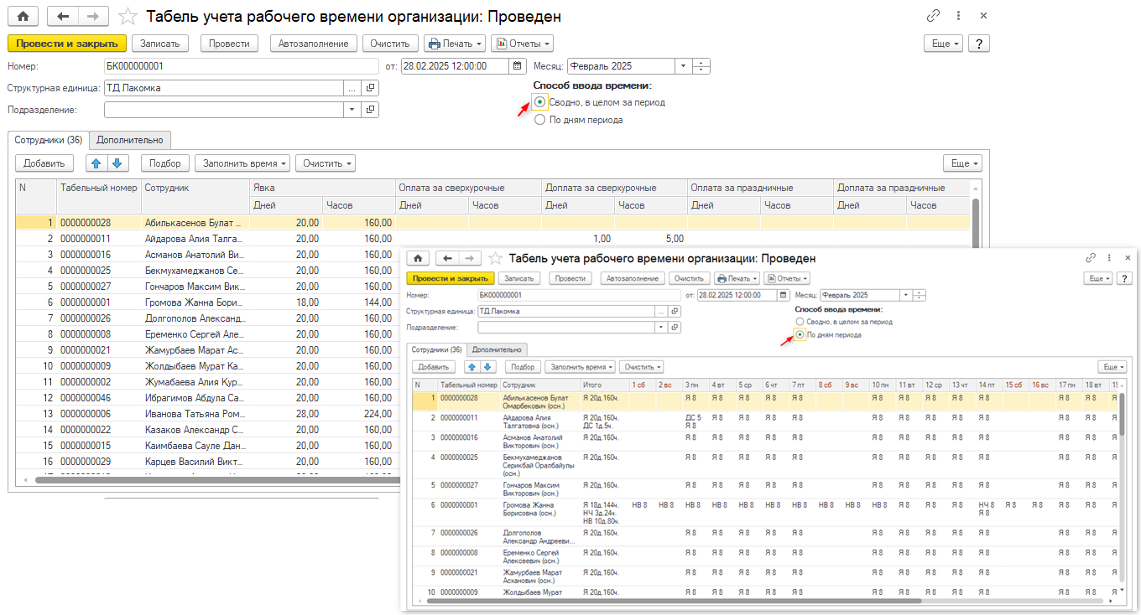Select 'По дням периода' option in the larger window
This screenshot has height=615, width=1141.
coord(540,120)
